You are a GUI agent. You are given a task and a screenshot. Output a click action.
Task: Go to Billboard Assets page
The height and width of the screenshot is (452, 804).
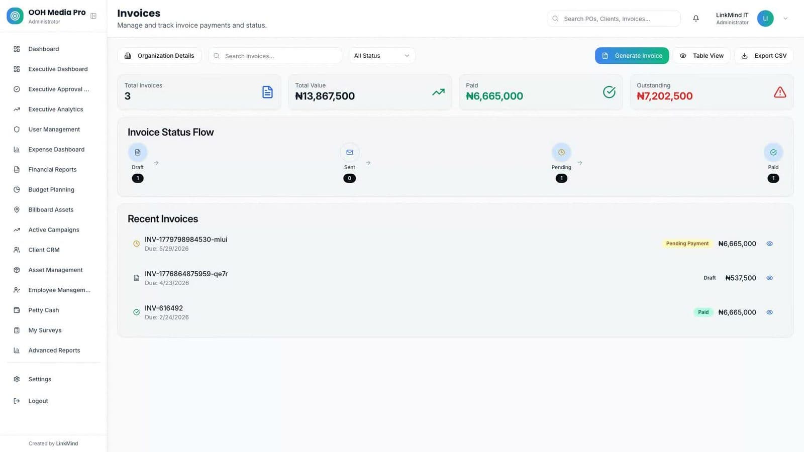click(x=53, y=209)
